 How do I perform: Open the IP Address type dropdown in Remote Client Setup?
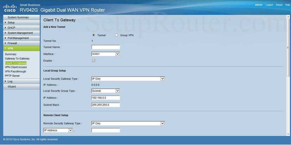pos(58,130)
